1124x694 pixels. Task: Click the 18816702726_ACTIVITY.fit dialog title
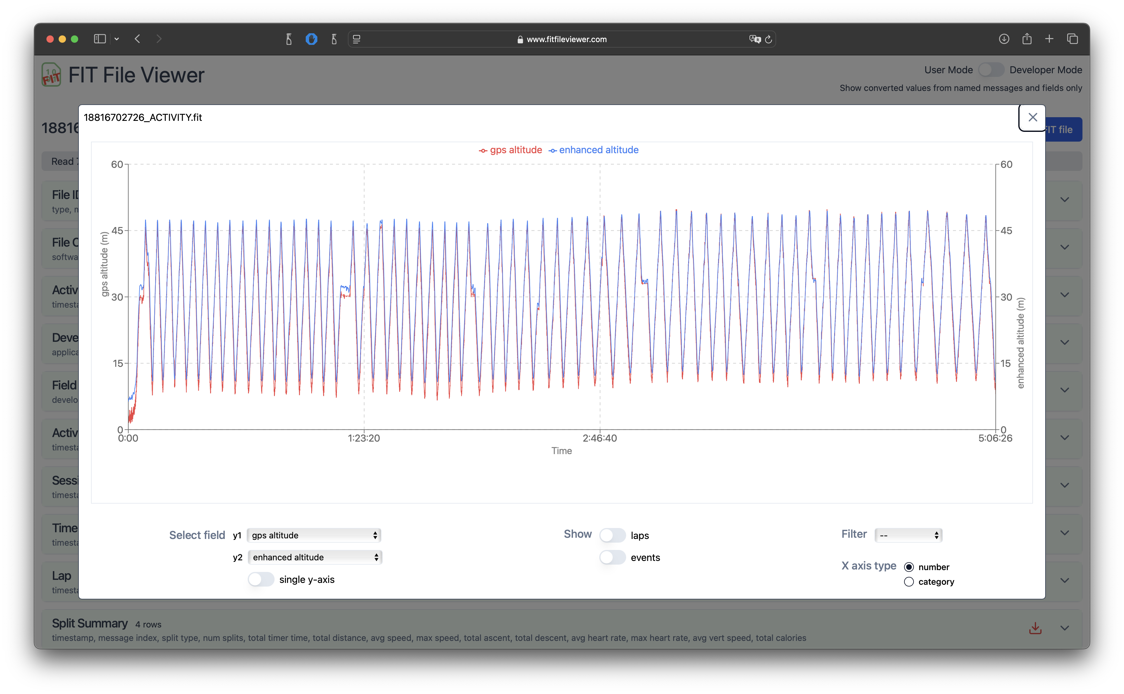click(143, 117)
